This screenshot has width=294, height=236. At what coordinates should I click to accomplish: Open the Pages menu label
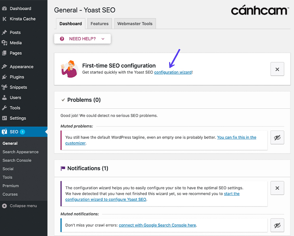coord(16,53)
